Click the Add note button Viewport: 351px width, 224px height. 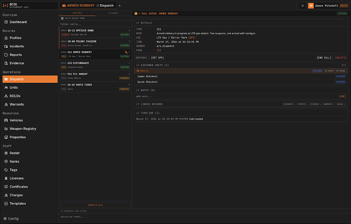tap(342, 97)
